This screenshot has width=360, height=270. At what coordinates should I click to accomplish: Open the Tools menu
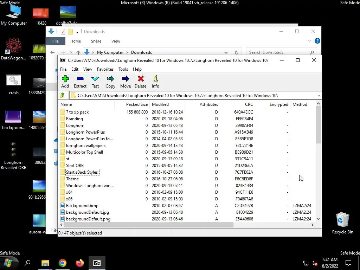(123, 69)
